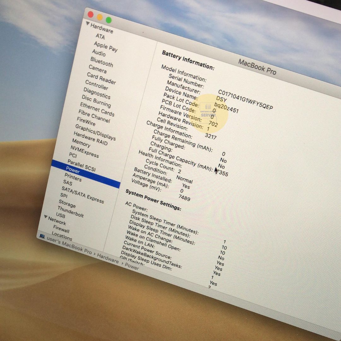Open Apple Pay hardware entry

coord(106,46)
